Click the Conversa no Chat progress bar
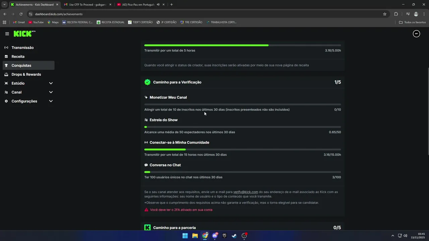Viewport: 429px width, 241px height. [243, 172]
